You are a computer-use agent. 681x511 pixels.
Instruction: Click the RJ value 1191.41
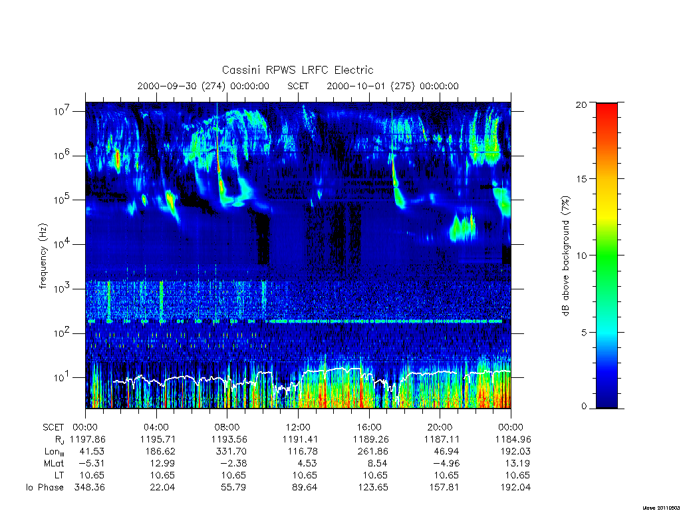pyautogui.click(x=300, y=439)
